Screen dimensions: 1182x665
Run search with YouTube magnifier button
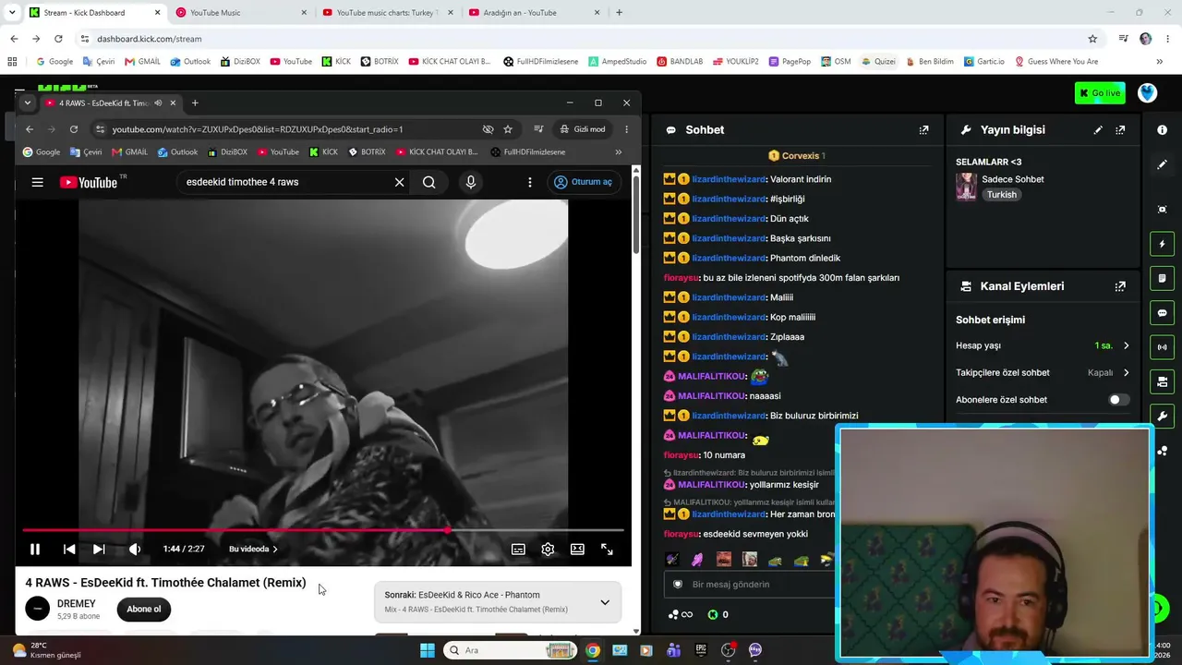429,182
